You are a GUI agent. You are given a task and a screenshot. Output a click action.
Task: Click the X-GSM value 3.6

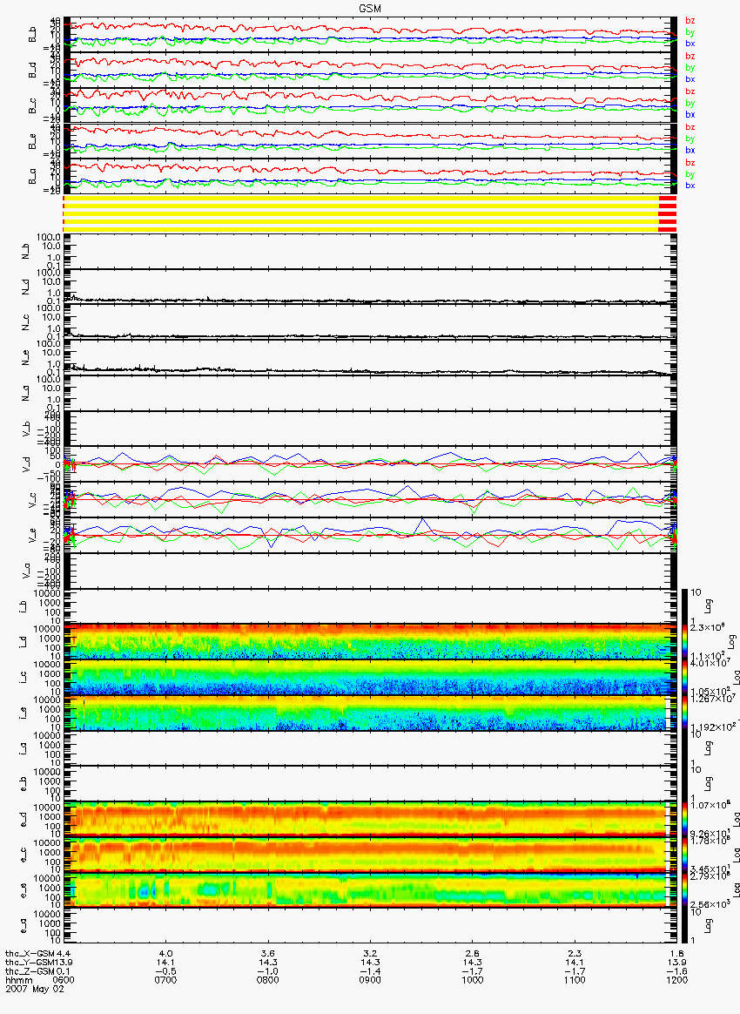(x=268, y=953)
